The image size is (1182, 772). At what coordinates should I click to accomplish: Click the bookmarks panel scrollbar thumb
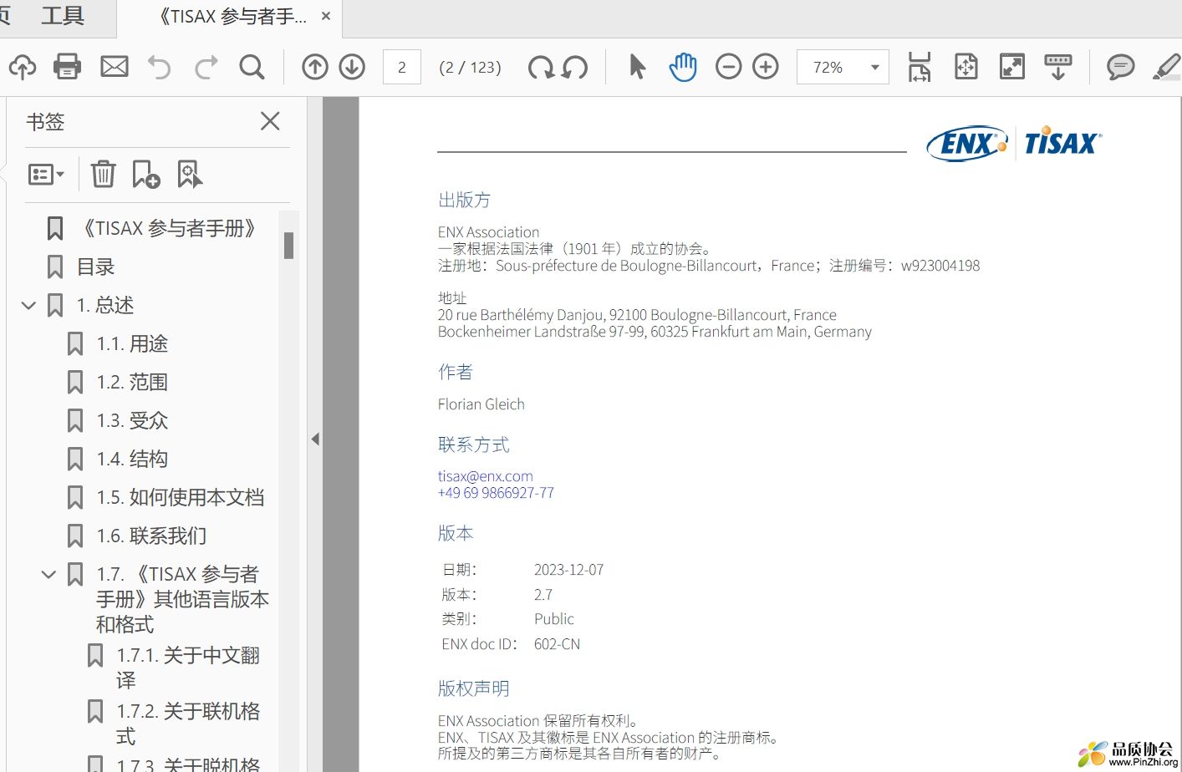288,246
